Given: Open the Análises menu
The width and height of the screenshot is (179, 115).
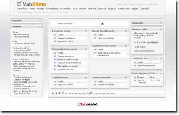Looking at the screenshot, I should tap(40, 9).
